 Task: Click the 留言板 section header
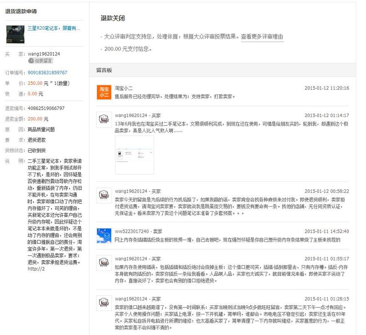(104, 70)
